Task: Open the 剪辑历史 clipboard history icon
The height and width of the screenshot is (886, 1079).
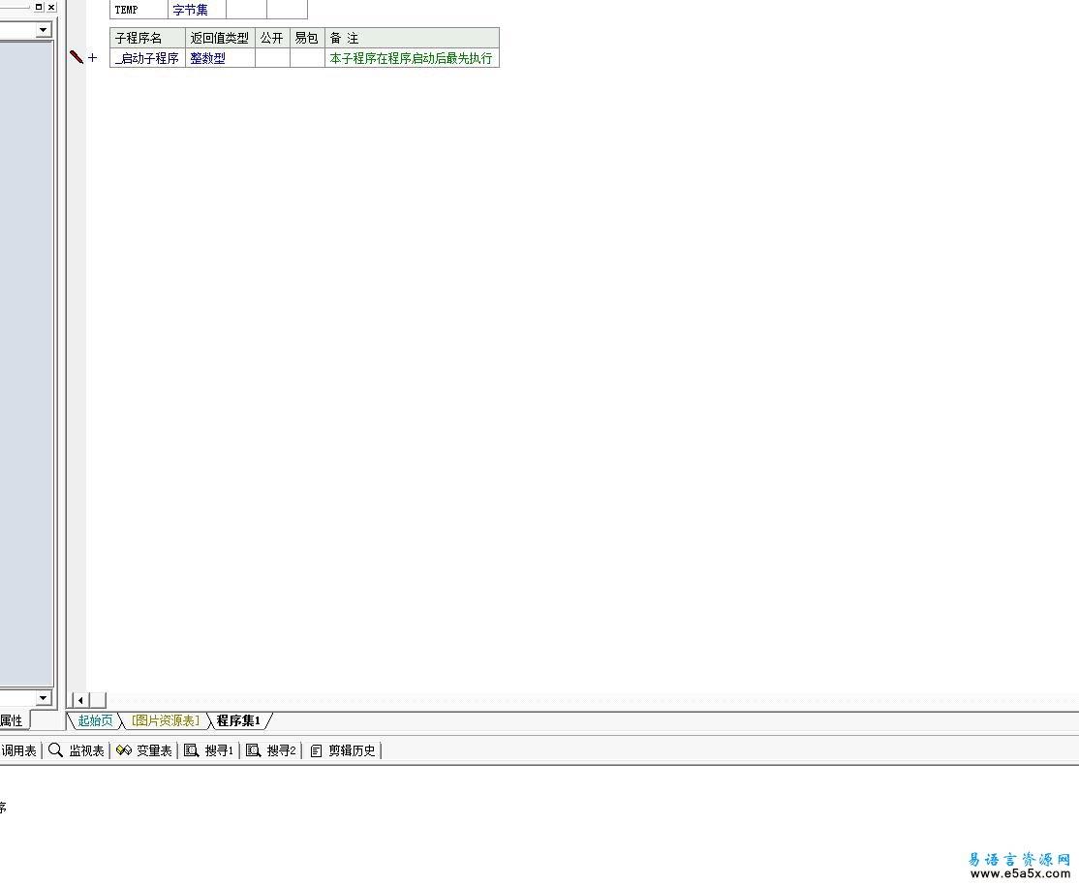Action: tap(316, 750)
